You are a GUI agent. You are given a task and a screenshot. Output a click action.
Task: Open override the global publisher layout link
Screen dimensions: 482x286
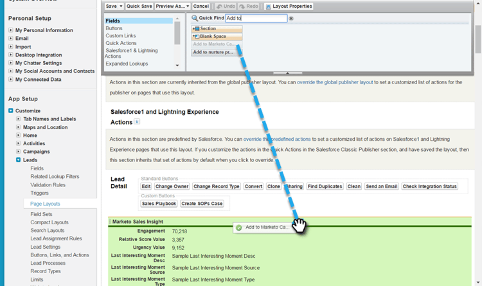click(335, 82)
